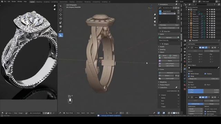
Task: Toggle the Local Collections checkbox
Action: point(179,91)
